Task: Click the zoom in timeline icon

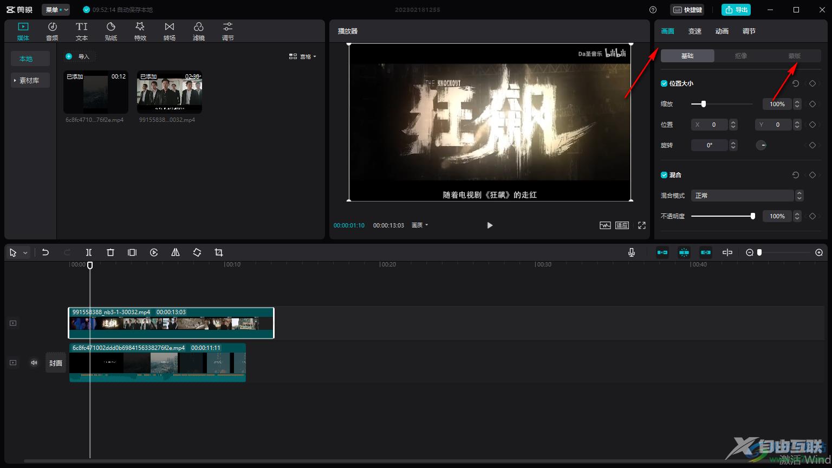Action: click(x=819, y=252)
